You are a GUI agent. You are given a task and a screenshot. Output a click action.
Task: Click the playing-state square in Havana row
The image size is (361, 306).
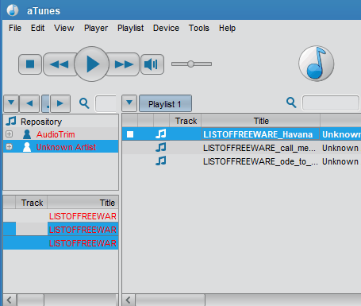pos(130,134)
